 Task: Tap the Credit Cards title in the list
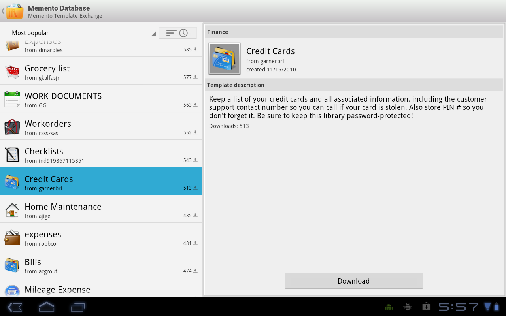tap(49, 179)
